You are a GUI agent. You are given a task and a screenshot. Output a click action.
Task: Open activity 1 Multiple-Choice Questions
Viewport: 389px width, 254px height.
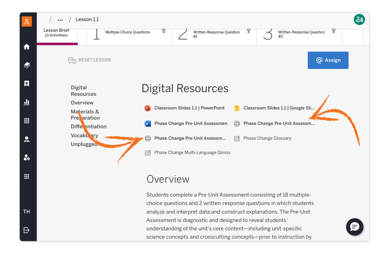pos(128,32)
